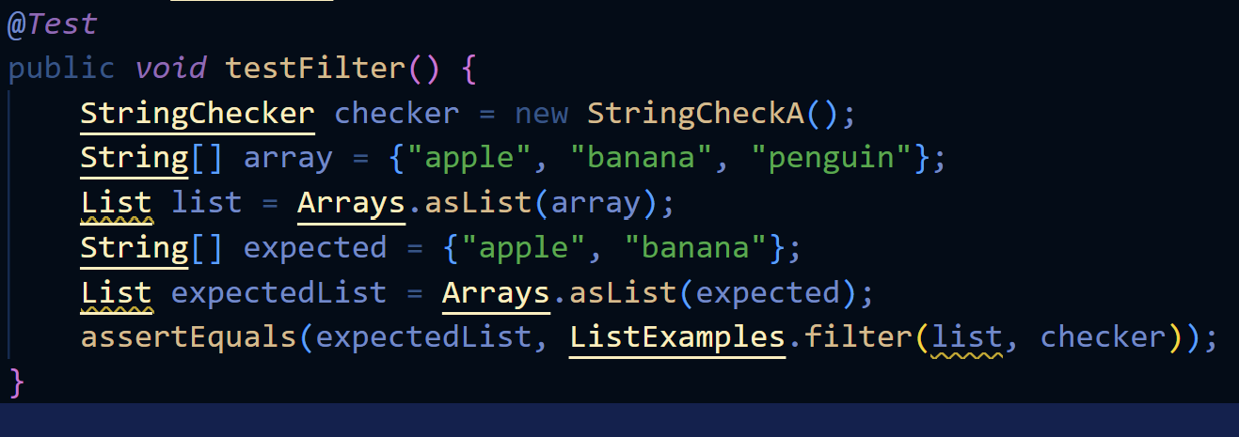The height and width of the screenshot is (437, 1239).
Task: Click the StringChecker type name
Action: [x=198, y=113]
